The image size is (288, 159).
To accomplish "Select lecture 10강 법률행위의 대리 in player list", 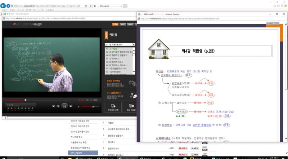I will pyautogui.click(x=116, y=69).
